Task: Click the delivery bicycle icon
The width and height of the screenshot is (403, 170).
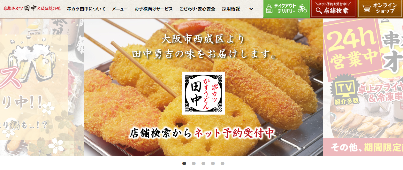Action: 302,9
